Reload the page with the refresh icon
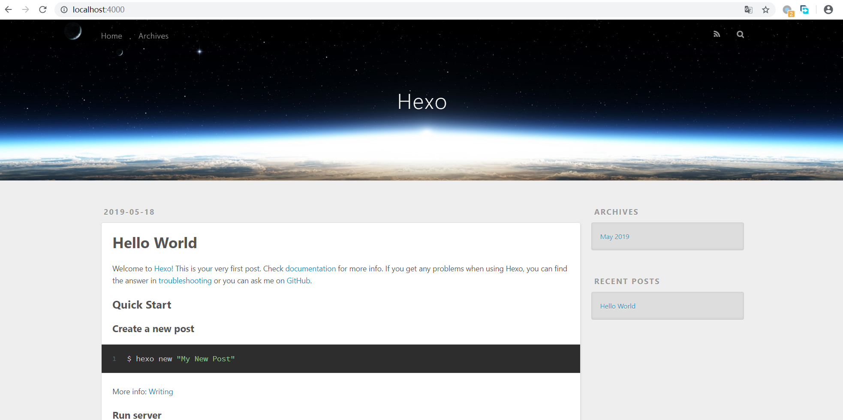The width and height of the screenshot is (843, 420). click(42, 9)
